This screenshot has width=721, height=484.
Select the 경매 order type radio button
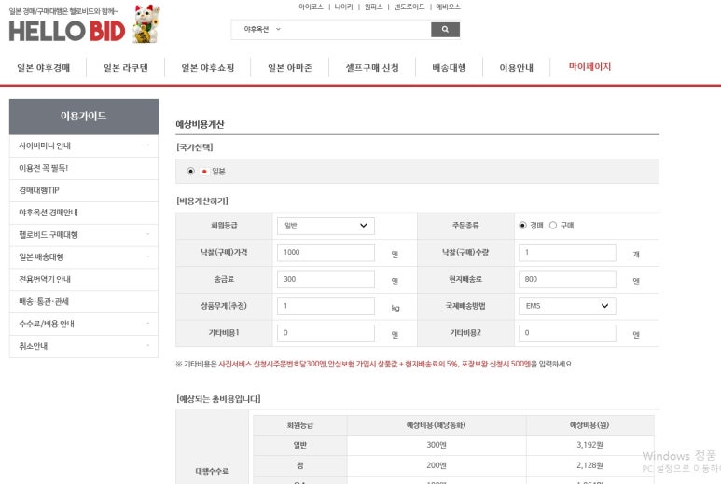click(522, 226)
